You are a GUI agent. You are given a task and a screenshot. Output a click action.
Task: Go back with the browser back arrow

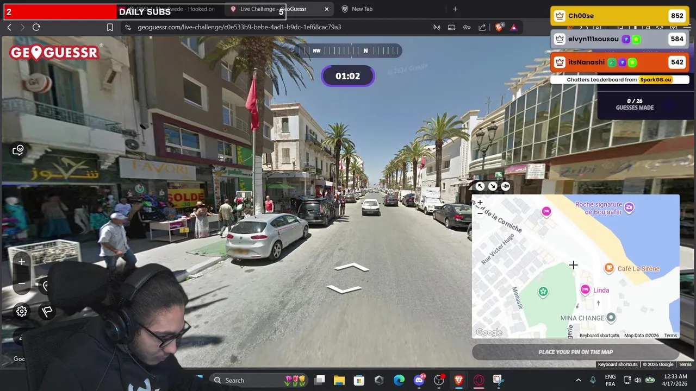tap(9, 27)
